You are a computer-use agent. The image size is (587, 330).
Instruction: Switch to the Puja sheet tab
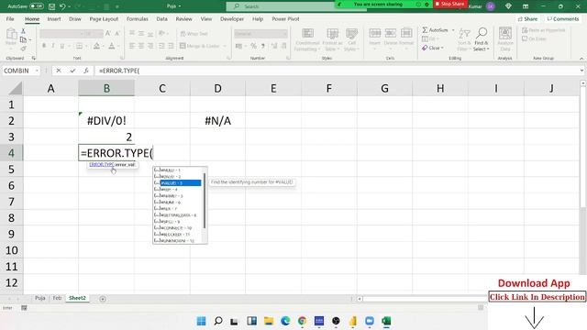tap(40, 298)
